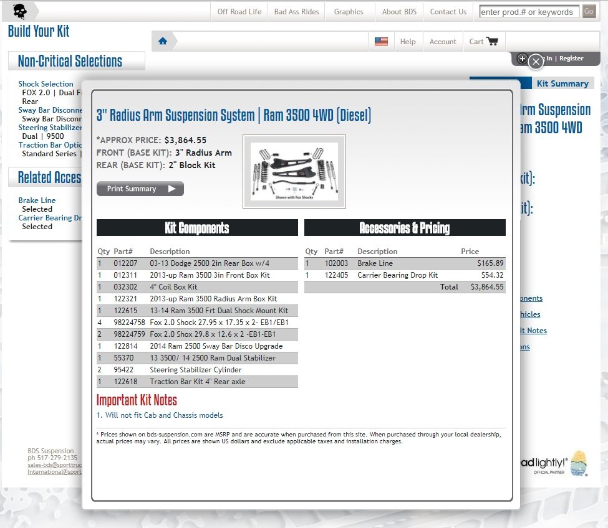Click the Kit Components section header
This screenshot has height=528, width=608.
197,228
